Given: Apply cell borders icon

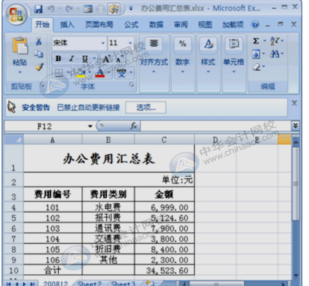Looking at the screenshot, I should (x=59, y=72).
